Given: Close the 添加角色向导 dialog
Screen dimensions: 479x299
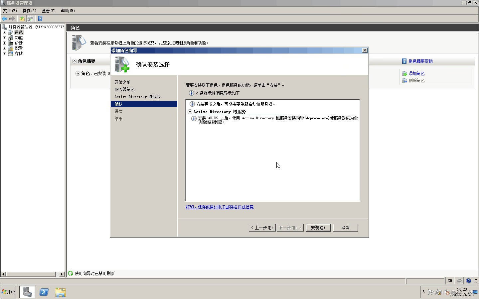Looking at the screenshot, I should tap(365, 50).
